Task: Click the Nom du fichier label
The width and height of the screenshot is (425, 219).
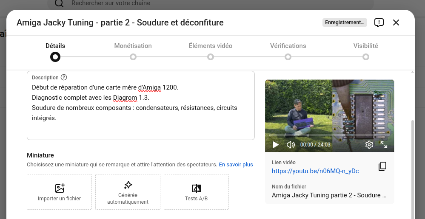Action: [289, 187]
